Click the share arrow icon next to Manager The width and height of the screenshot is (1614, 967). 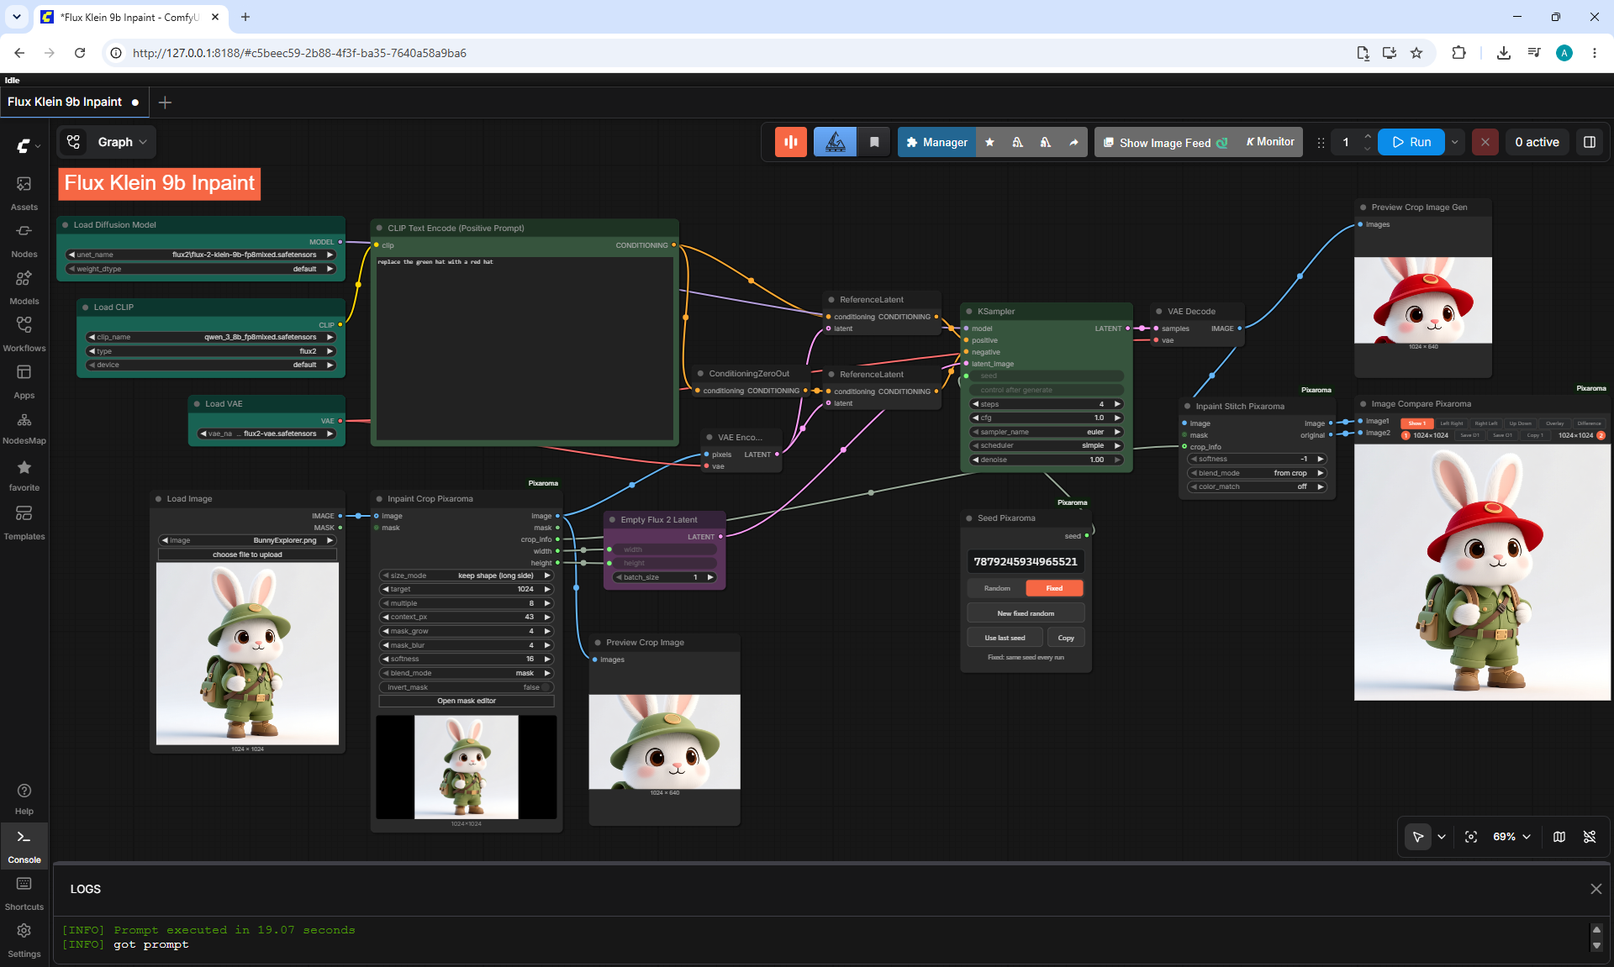tap(1073, 142)
